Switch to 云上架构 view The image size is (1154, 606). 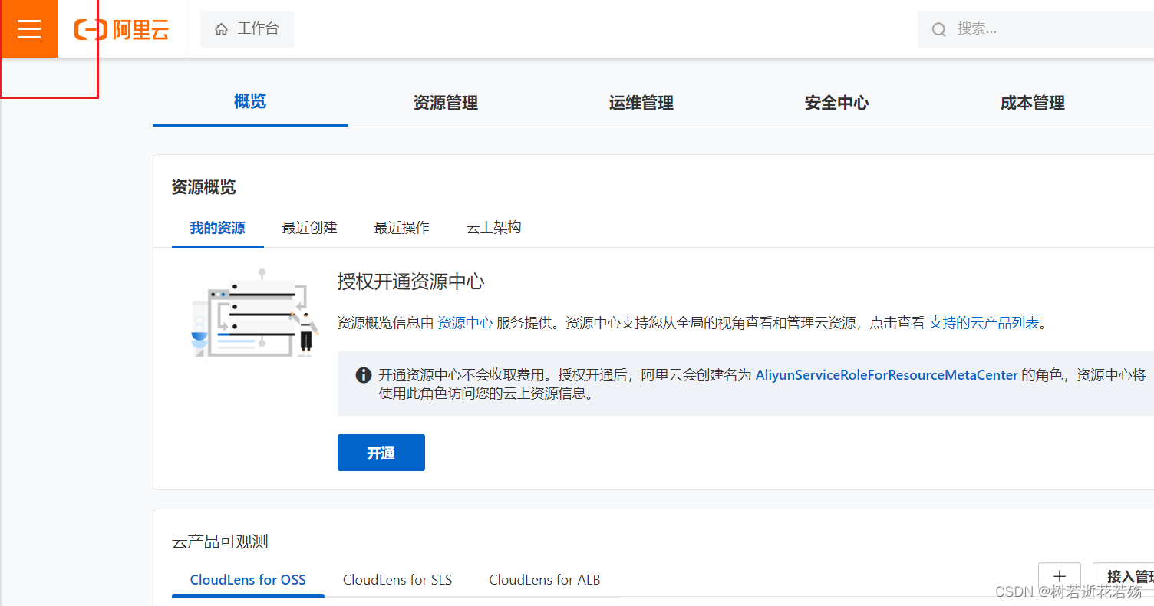tap(493, 227)
